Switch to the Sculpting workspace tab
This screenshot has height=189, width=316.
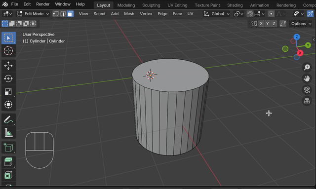click(151, 5)
